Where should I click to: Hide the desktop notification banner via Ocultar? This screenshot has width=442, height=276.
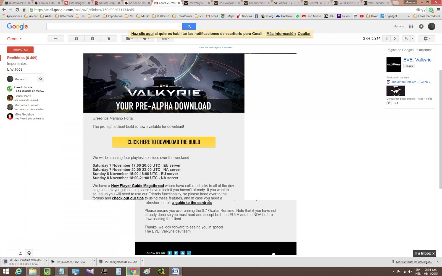click(304, 34)
